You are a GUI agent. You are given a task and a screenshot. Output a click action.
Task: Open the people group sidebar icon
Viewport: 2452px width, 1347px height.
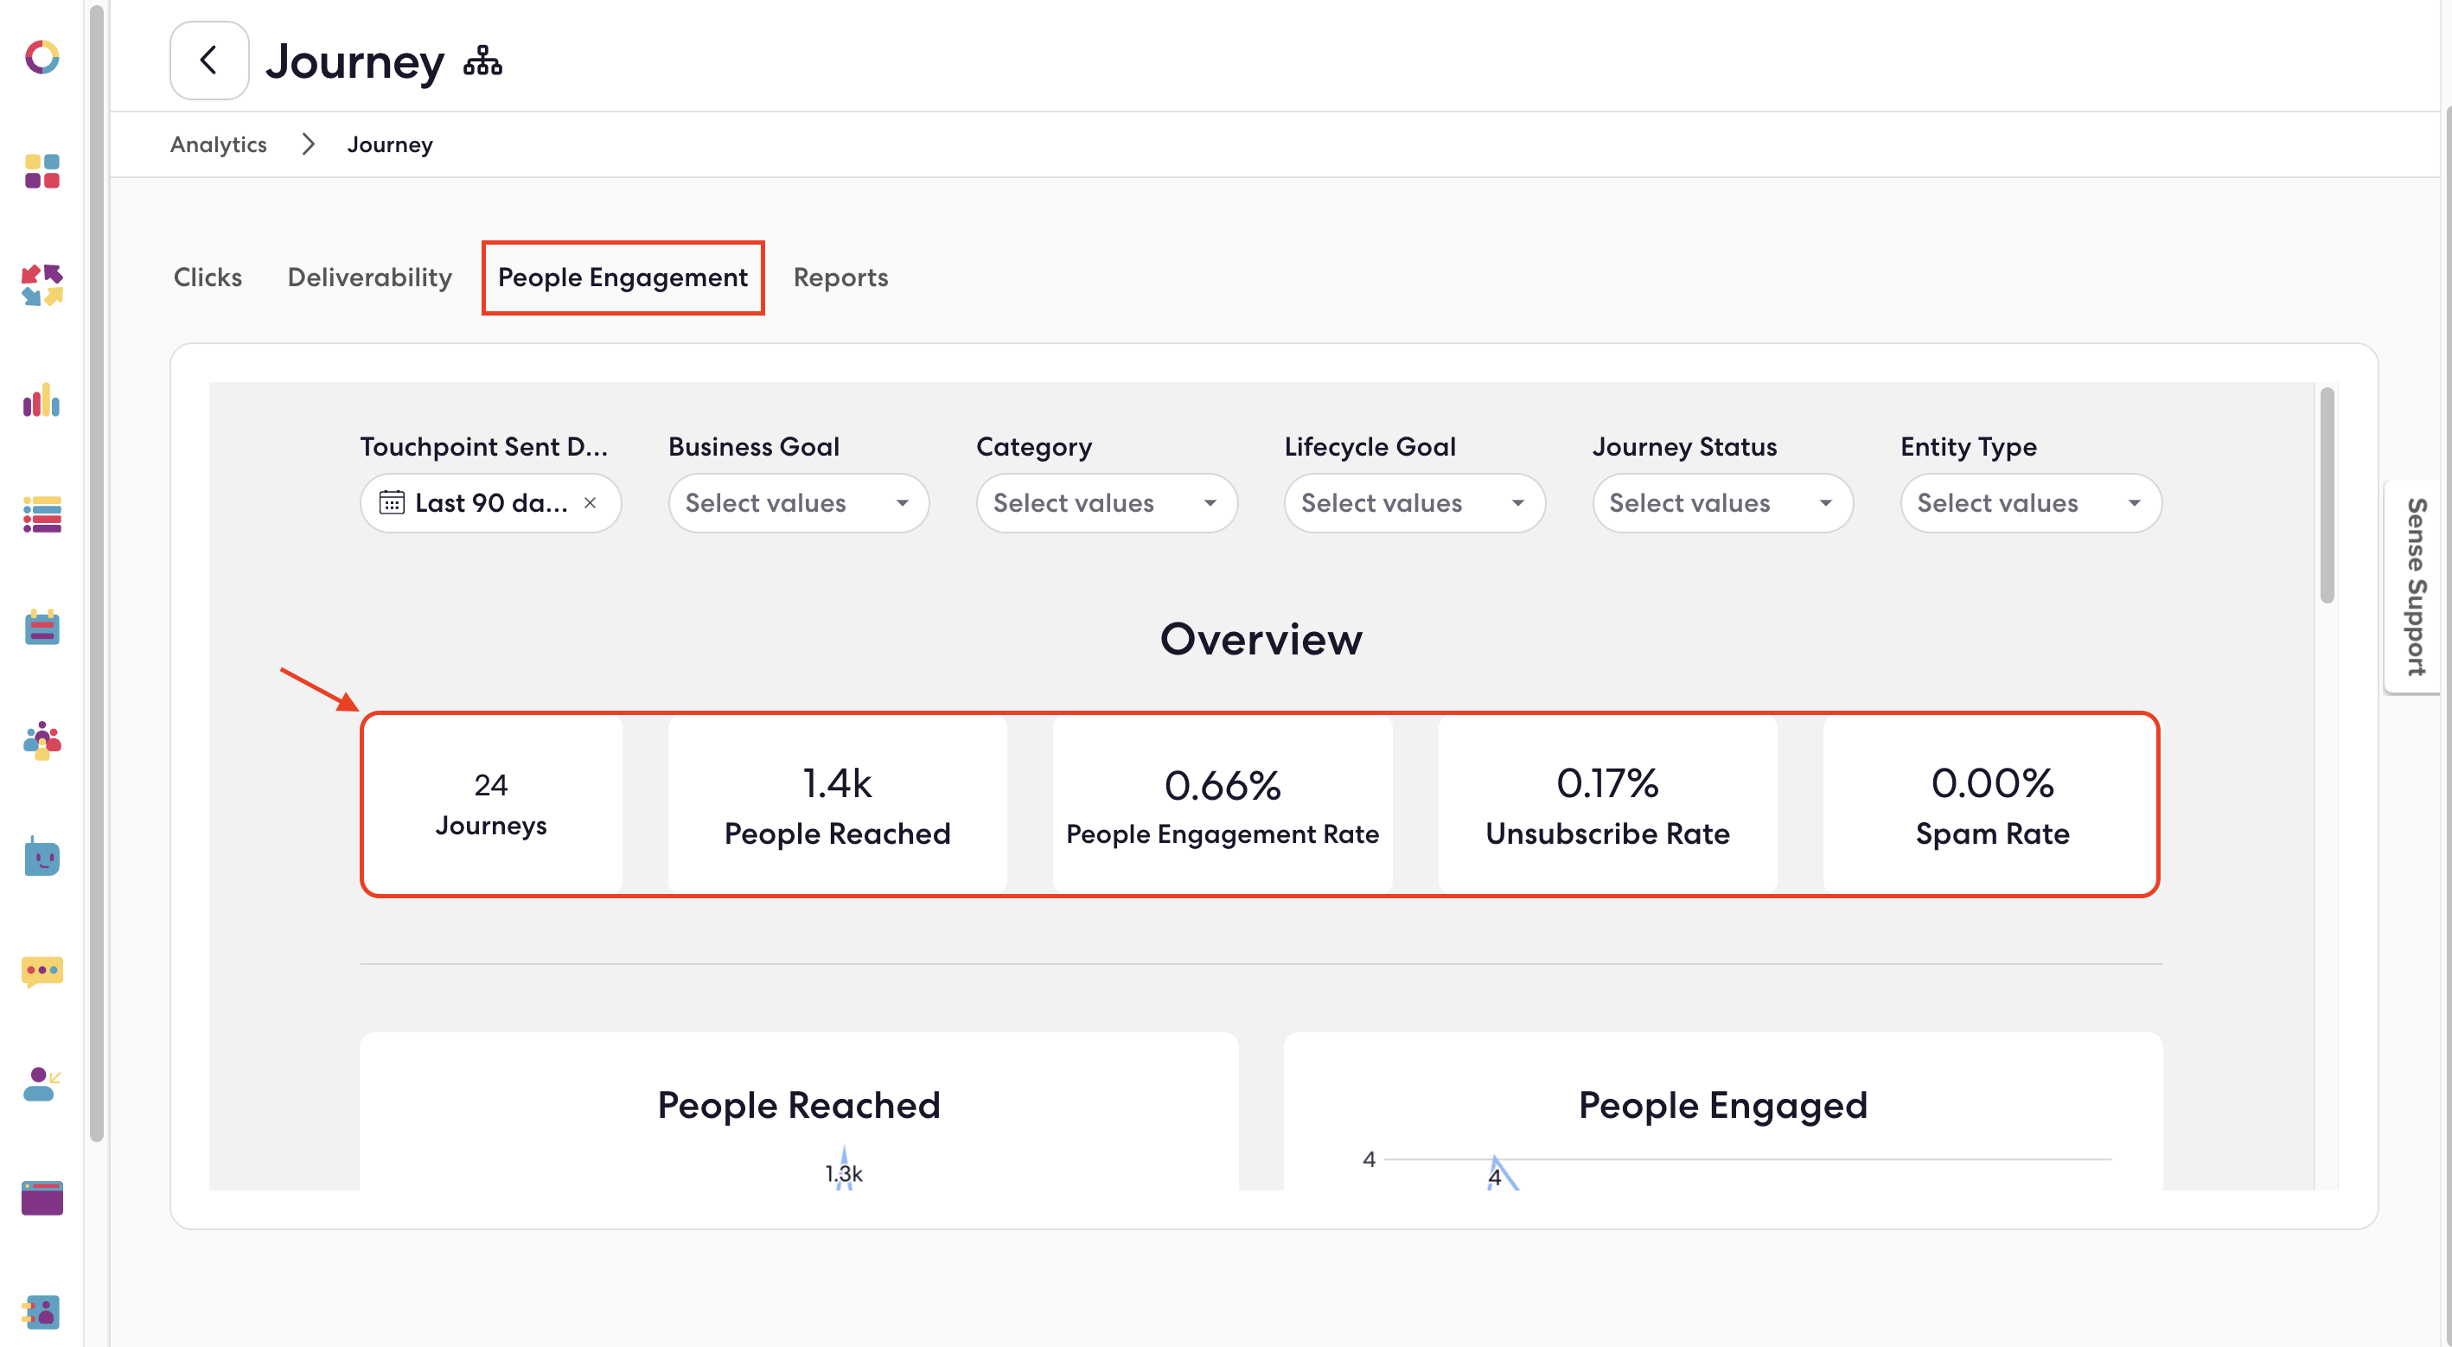click(x=42, y=741)
